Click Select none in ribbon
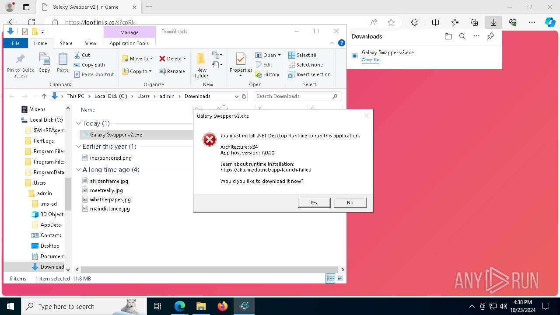Screen dimensions: 560x315 coord(305,65)
